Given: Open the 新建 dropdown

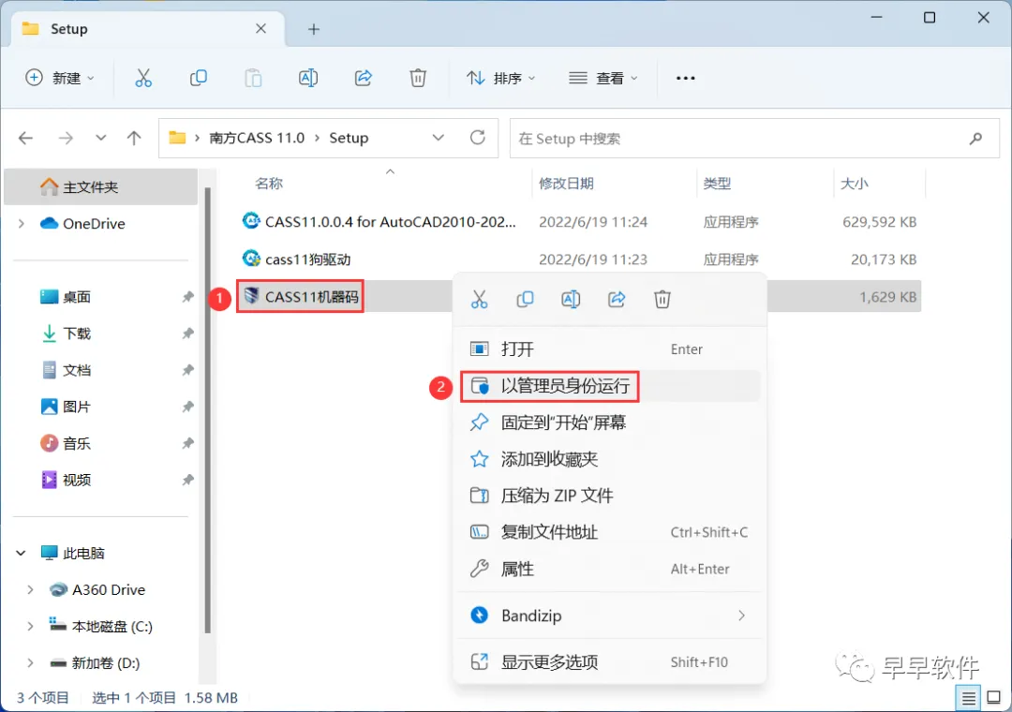Looking at the screenshot, I should click(x=59, y=78).
